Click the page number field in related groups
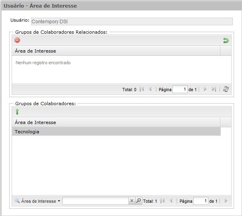 pyautogui.click(x=180, y=90)
